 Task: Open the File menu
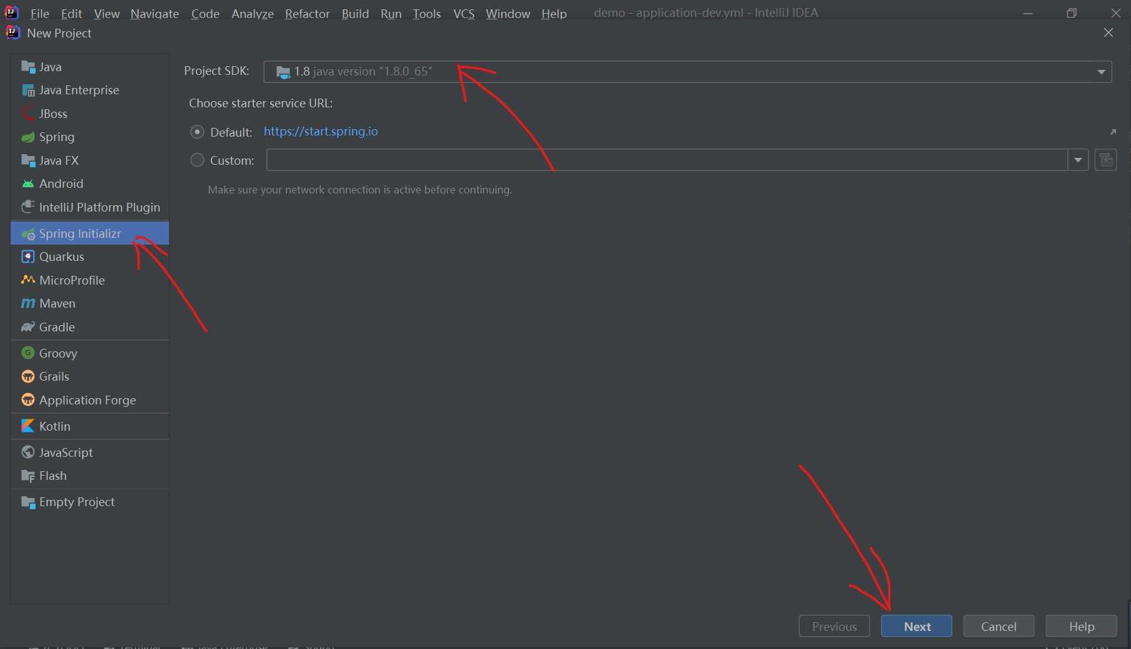[39, 13]
